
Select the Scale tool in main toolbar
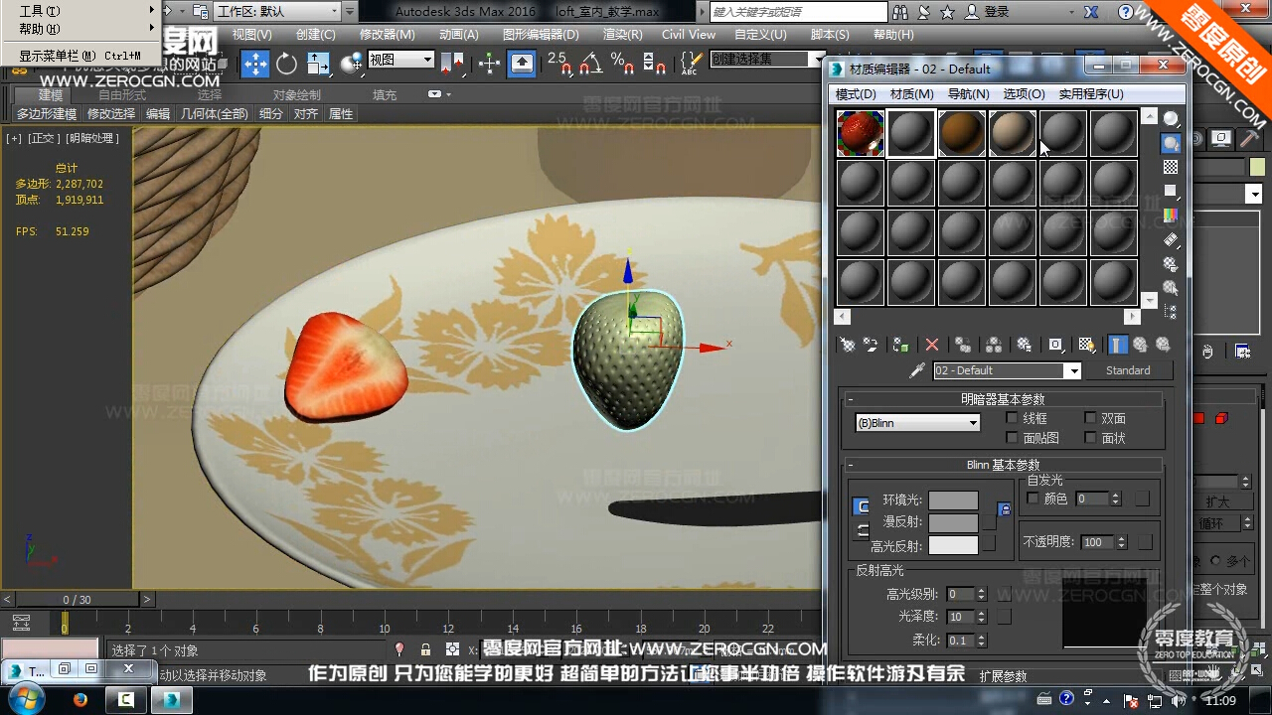pyautogui.click(x=318, y=65)
